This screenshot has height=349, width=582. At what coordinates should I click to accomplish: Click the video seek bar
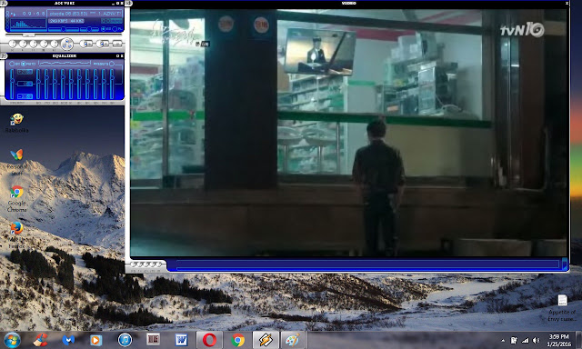[367, 264]
